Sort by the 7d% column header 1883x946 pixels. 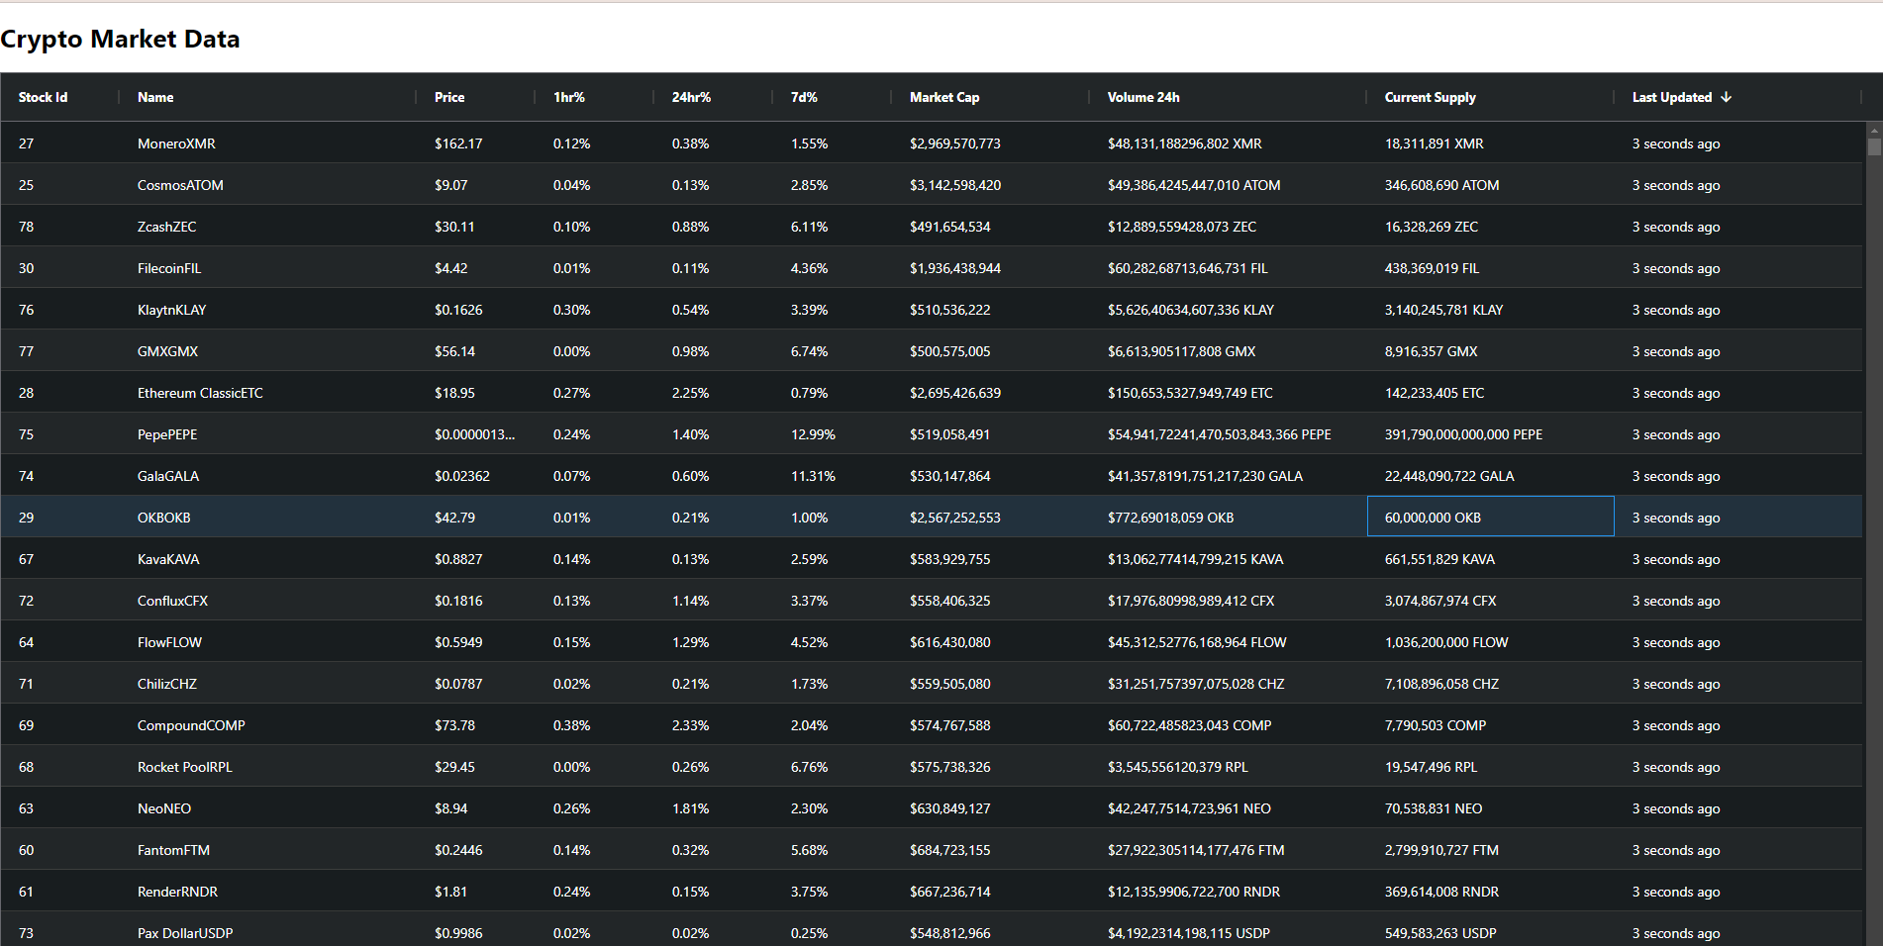[804, 97]
